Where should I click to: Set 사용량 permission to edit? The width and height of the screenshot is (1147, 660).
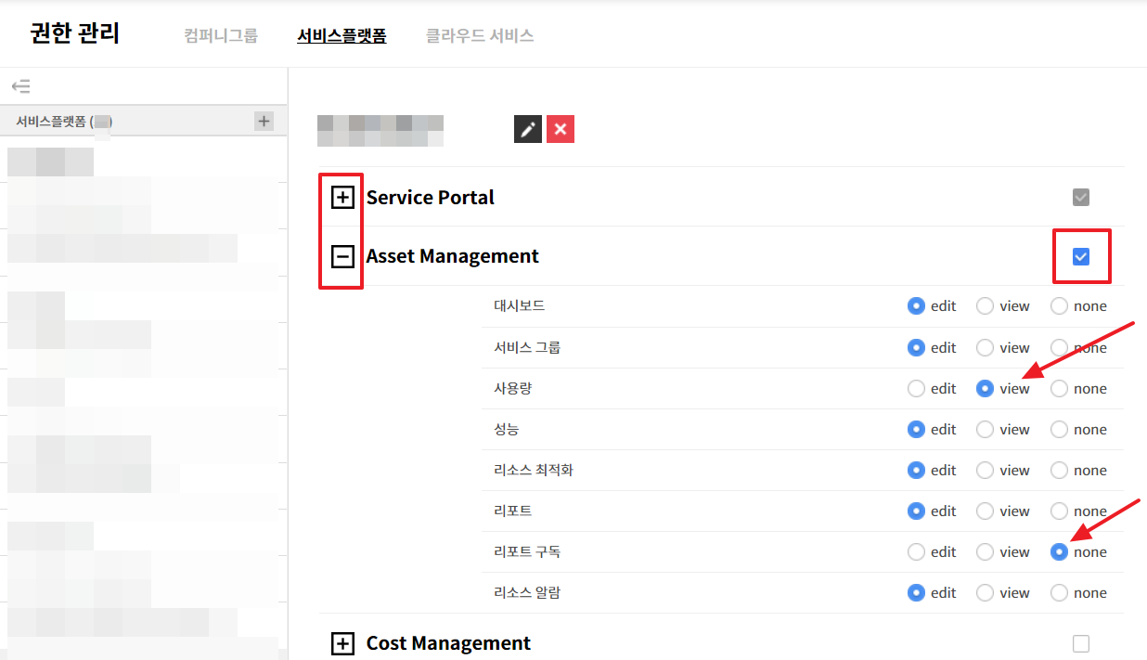[916, 389]
